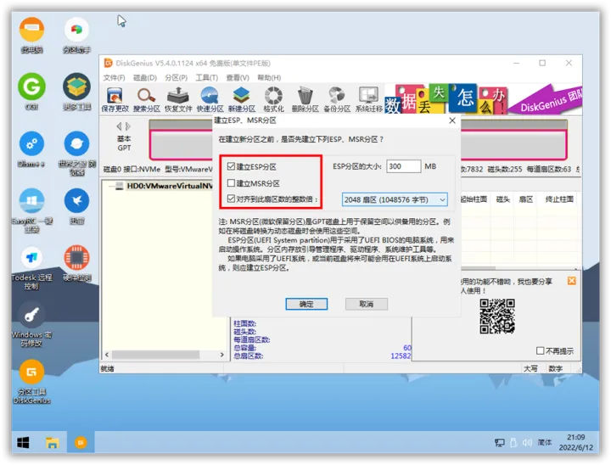Viewport: 611px width, 465px height.
Task: Open the 硬件检测 desktop icon
Action: tap(76, 263)
